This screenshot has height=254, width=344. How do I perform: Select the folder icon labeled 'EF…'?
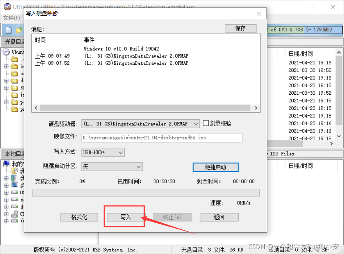[x=15, y=88]
